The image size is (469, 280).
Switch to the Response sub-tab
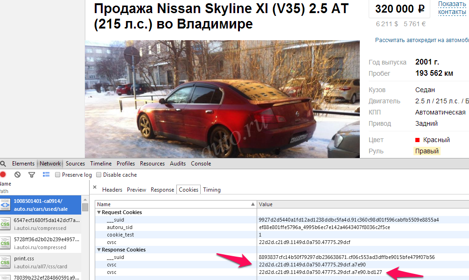(162, 190)
